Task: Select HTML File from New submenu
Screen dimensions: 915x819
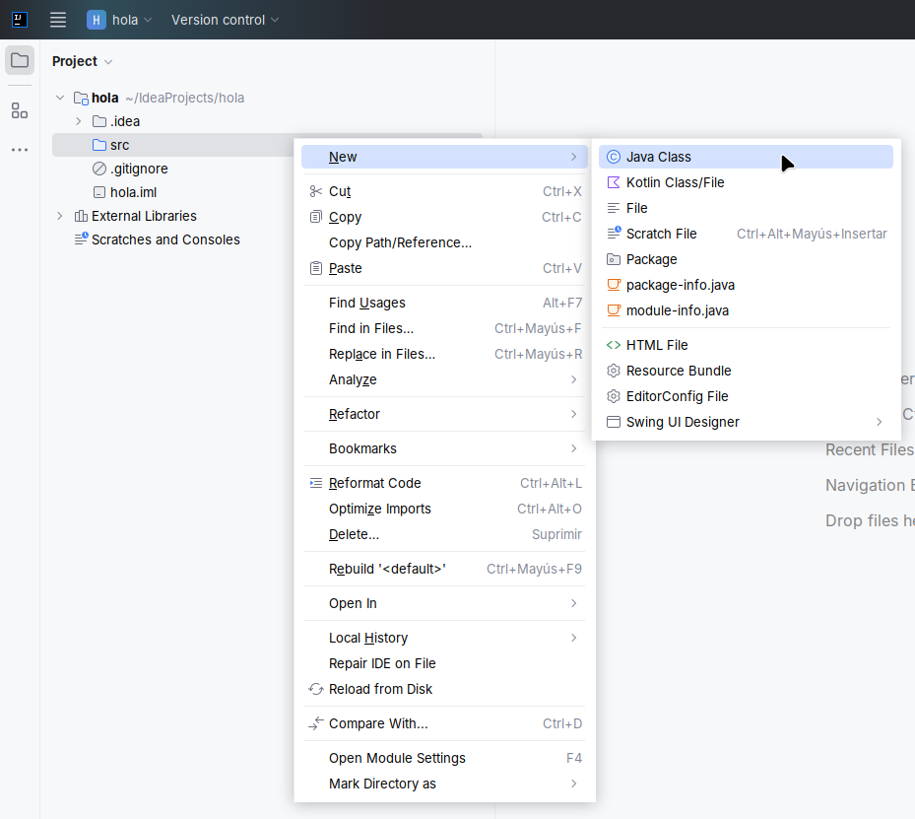Action: [657, 345]
